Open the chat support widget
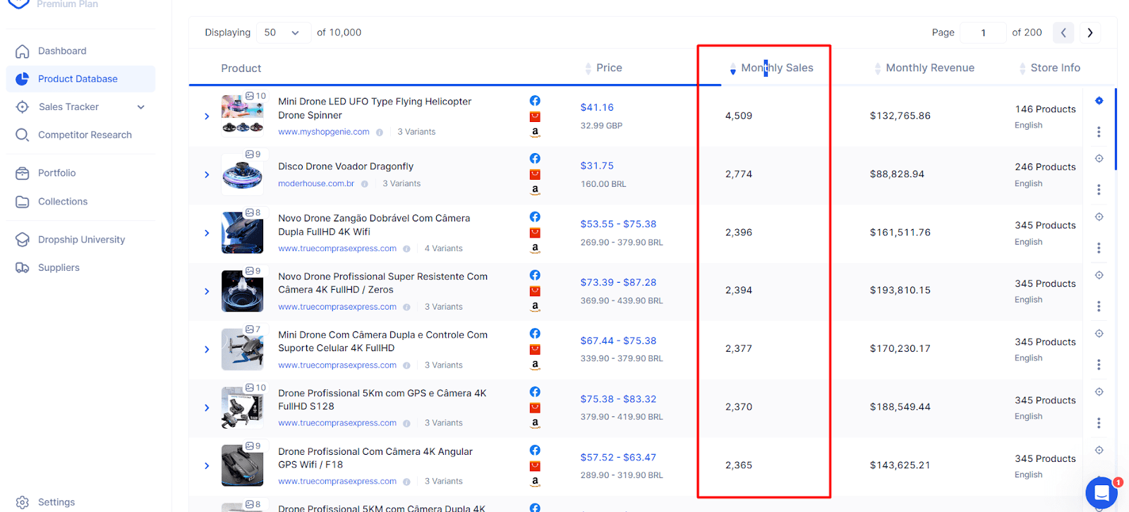1129x512 pixels. (x=1101, y=493)
